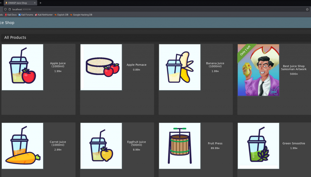311x177 pixels.
Task: Open the Carrot Juice product image
Action: (22, 146)
